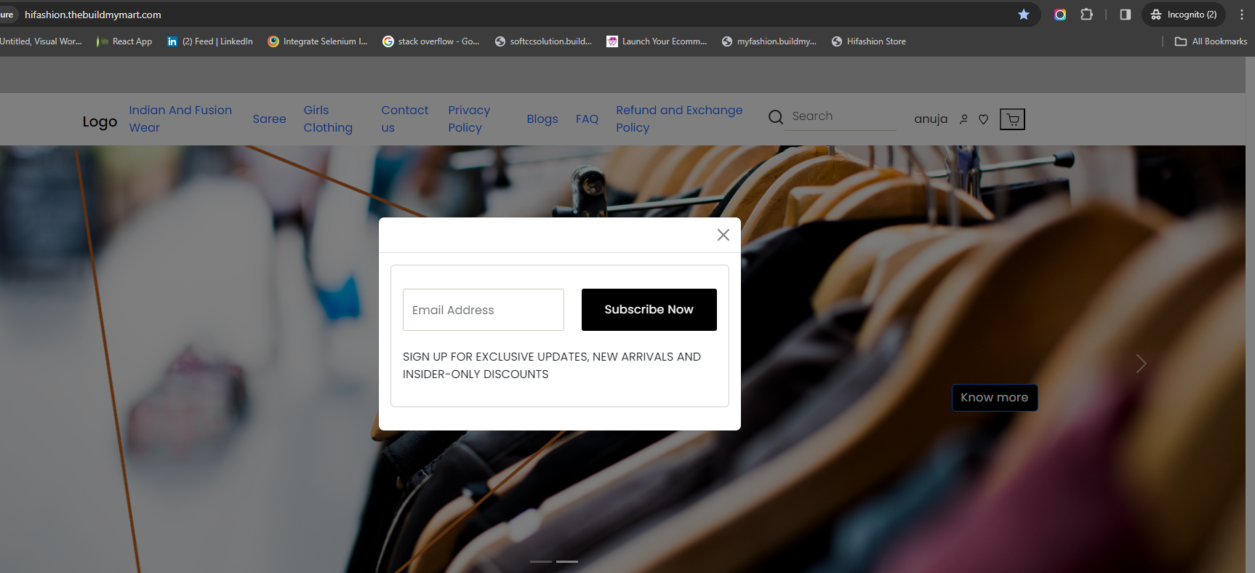Open the user profile icon
1255x573 pixels.
pyautogui.click(x=964, y=119)
